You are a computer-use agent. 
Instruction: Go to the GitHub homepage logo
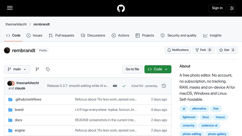point(121,8)
